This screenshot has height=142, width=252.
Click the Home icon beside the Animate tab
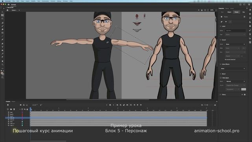9,4
